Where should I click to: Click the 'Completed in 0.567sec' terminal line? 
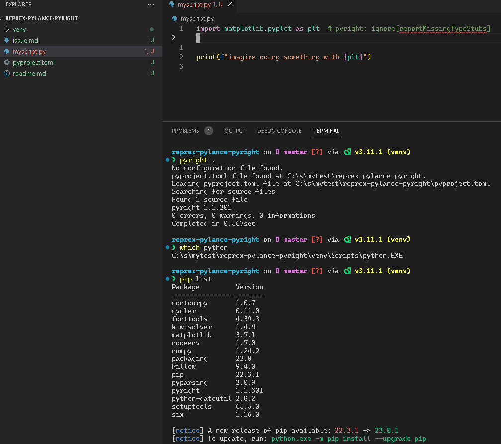click(213, 223)
